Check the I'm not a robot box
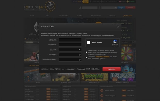160x101 pixels. [89, 42]
